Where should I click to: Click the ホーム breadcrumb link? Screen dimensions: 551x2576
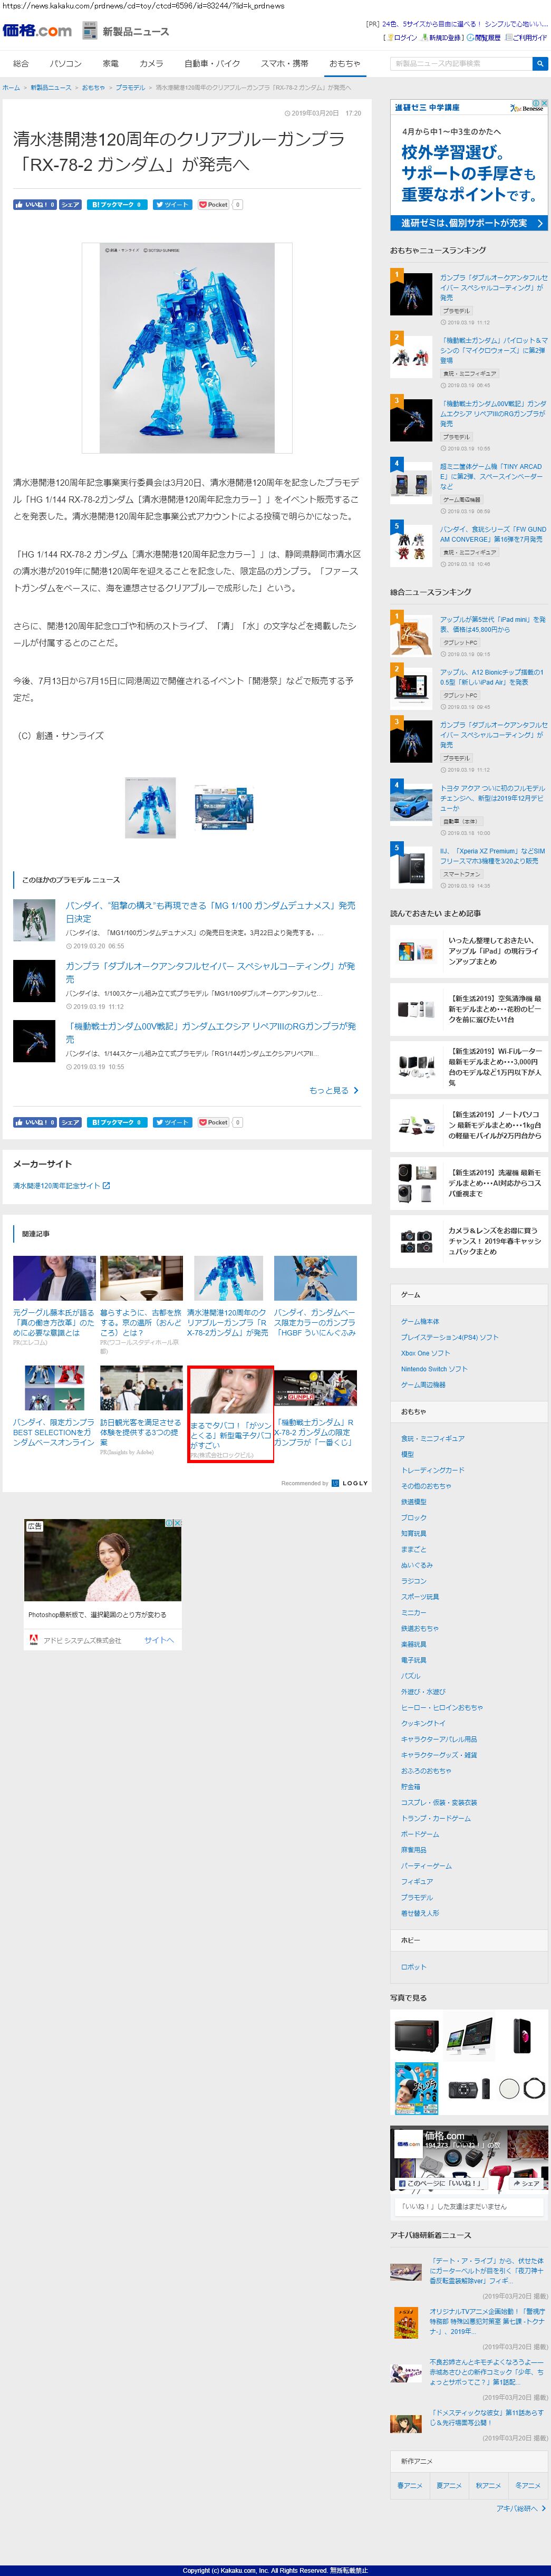click(11, 87)
